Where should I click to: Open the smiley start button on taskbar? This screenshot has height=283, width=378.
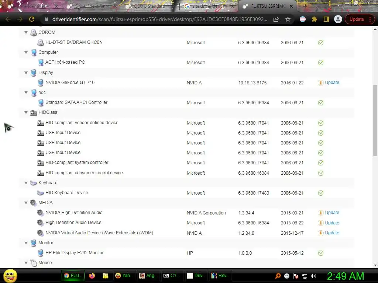pos(10,276)
